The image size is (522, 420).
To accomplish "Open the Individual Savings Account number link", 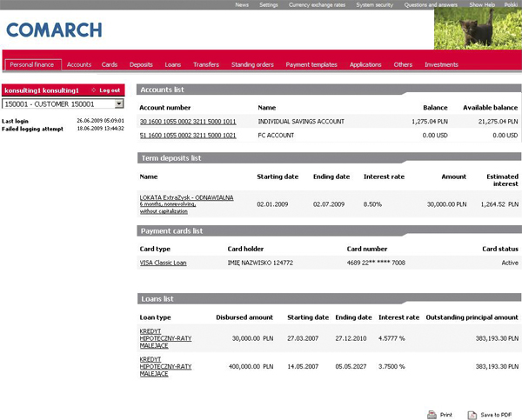I will 188,122.
